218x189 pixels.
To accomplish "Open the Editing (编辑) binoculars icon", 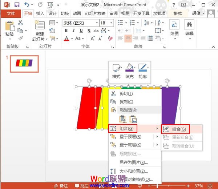I will point(189,24).
